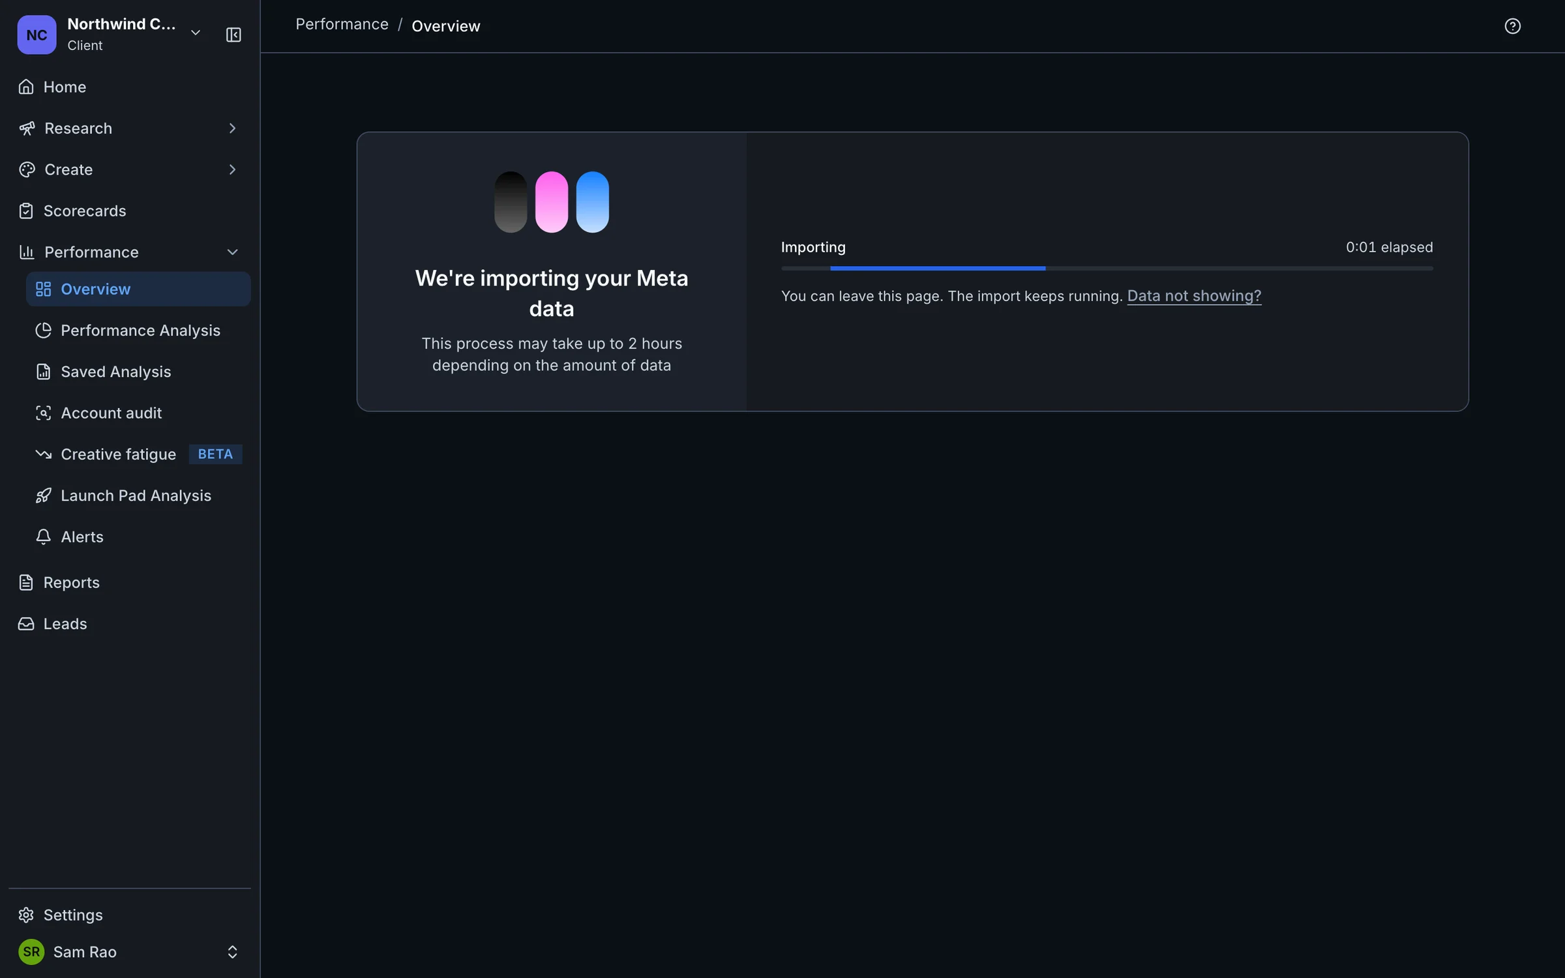This screenshot has height=978, width=1565.
Task: Expand the Create submenu chevron
Action: [232, 170]
